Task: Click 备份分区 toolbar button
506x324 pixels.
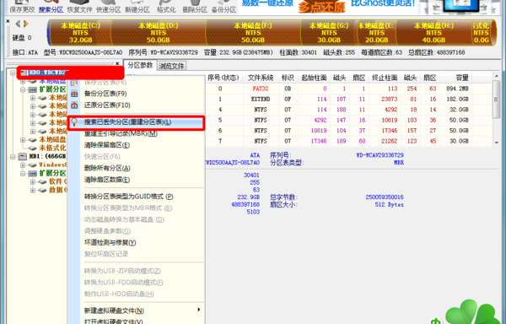Action: tap(223, 7)
